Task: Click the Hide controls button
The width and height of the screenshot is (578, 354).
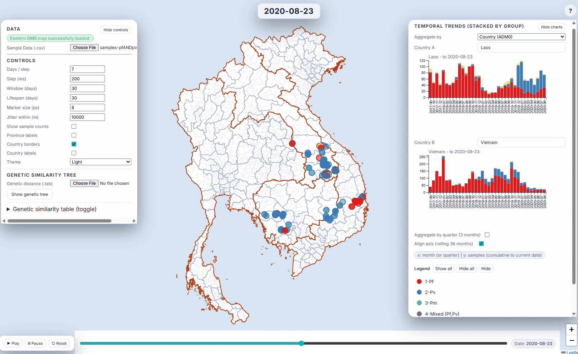Action: 116,30
